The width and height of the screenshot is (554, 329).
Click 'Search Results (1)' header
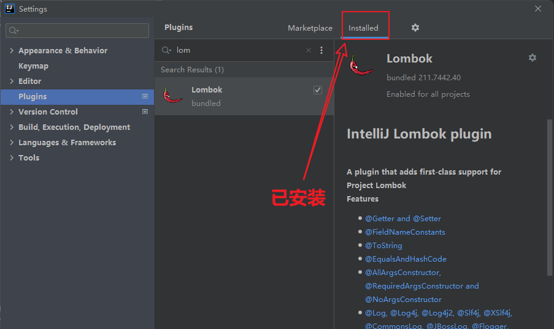[192, 70]
